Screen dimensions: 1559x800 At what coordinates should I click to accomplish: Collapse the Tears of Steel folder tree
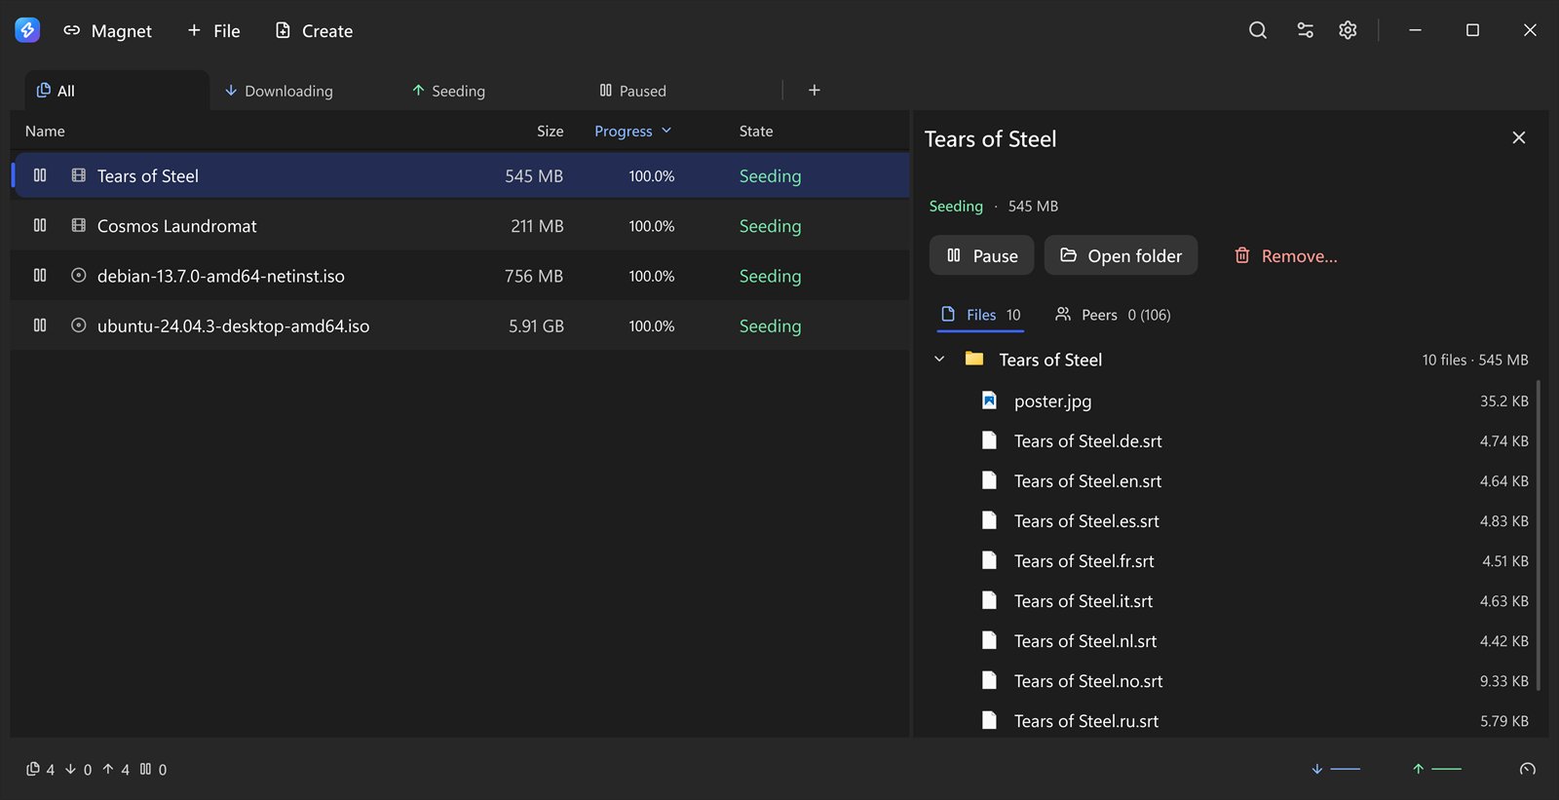939,360
